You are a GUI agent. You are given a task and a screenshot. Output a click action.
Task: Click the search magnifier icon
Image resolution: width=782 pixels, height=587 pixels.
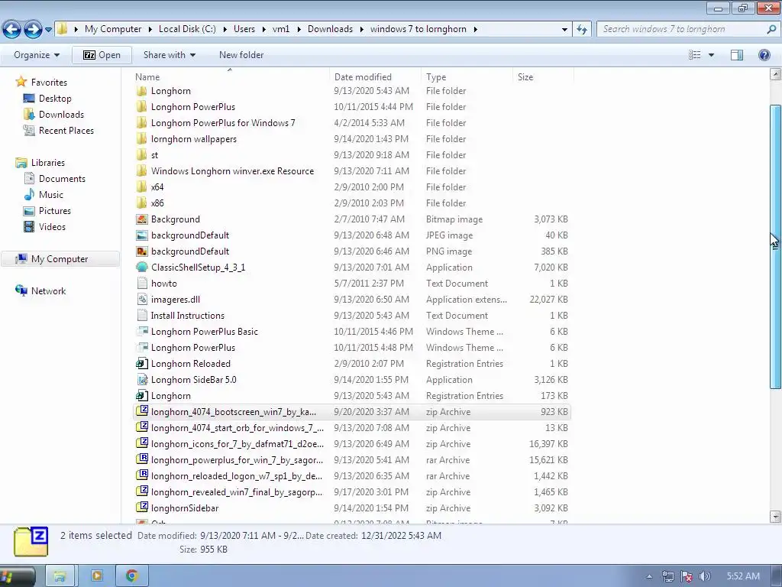click(771, 29)
